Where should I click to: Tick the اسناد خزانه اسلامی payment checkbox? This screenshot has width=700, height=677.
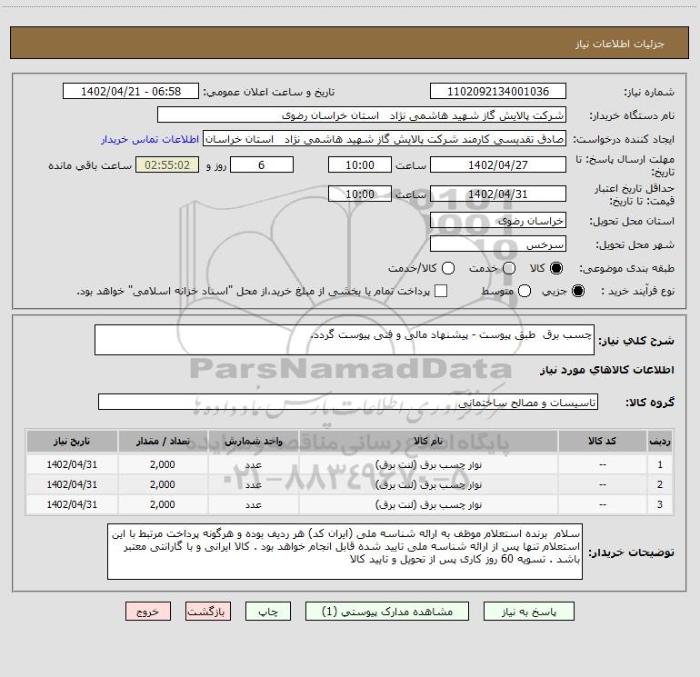coord(441,291)
